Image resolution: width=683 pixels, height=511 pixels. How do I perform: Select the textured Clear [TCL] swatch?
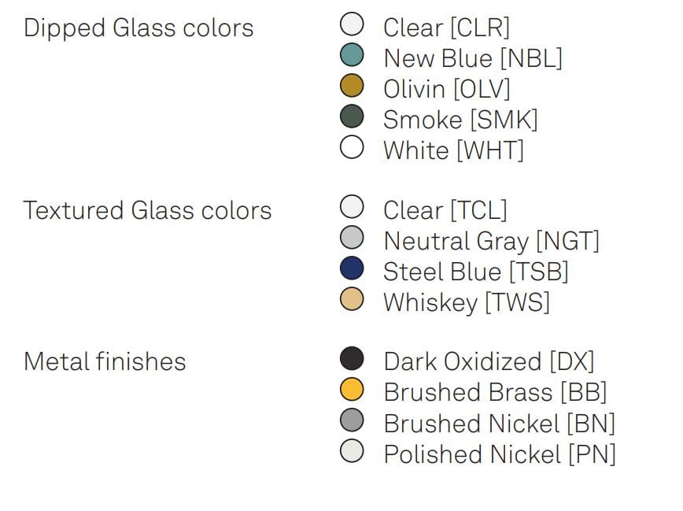click(352, 207)
